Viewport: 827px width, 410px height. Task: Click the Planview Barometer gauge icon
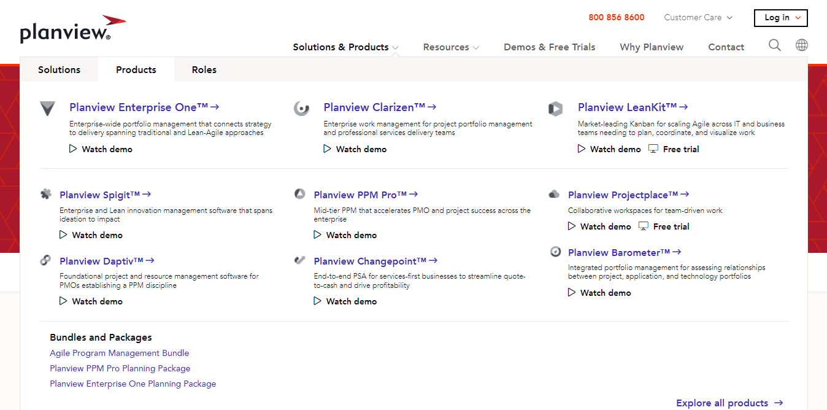555,252
